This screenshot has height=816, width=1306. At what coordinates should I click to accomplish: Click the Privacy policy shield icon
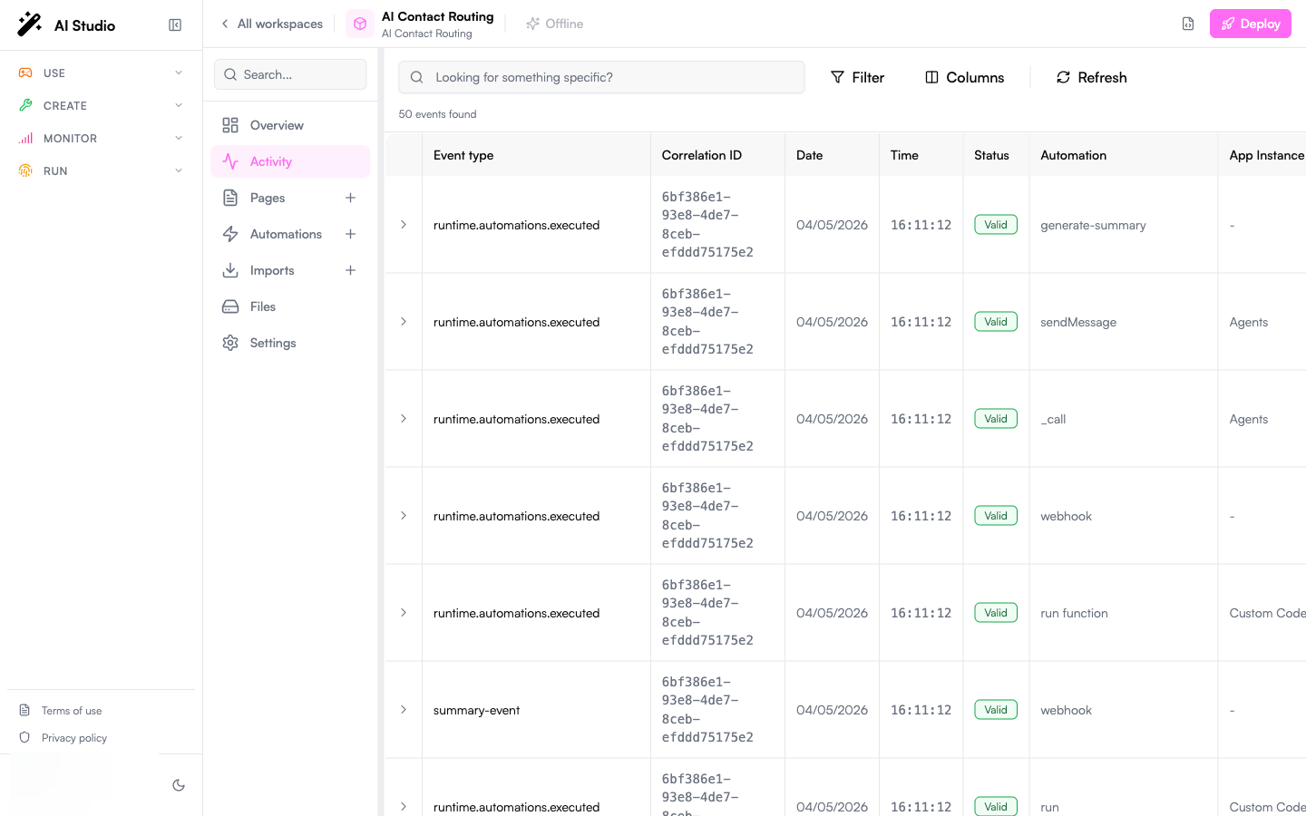pos(24,737)
